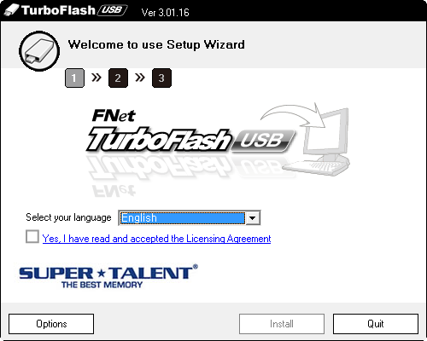Screen dimensions: 427x341
Task: Click the Welcome to use Setup Wizard heading
Action: click(156, 45)
